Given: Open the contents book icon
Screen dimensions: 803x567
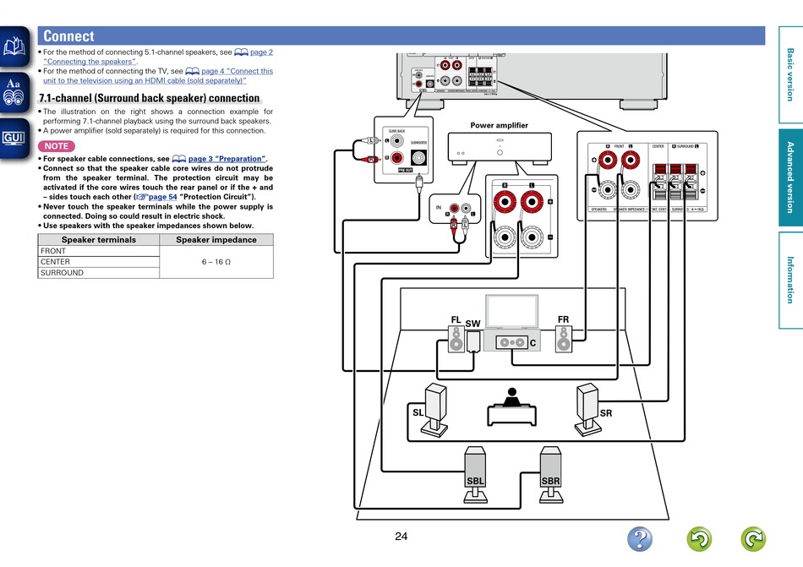Looking at the screenshot, I should (14, 46).
